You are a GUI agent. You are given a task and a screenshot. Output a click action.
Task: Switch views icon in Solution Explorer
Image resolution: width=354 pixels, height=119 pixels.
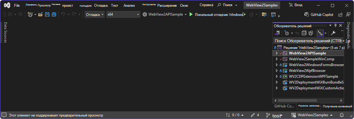pyautogui.click(x=277, y=33)
